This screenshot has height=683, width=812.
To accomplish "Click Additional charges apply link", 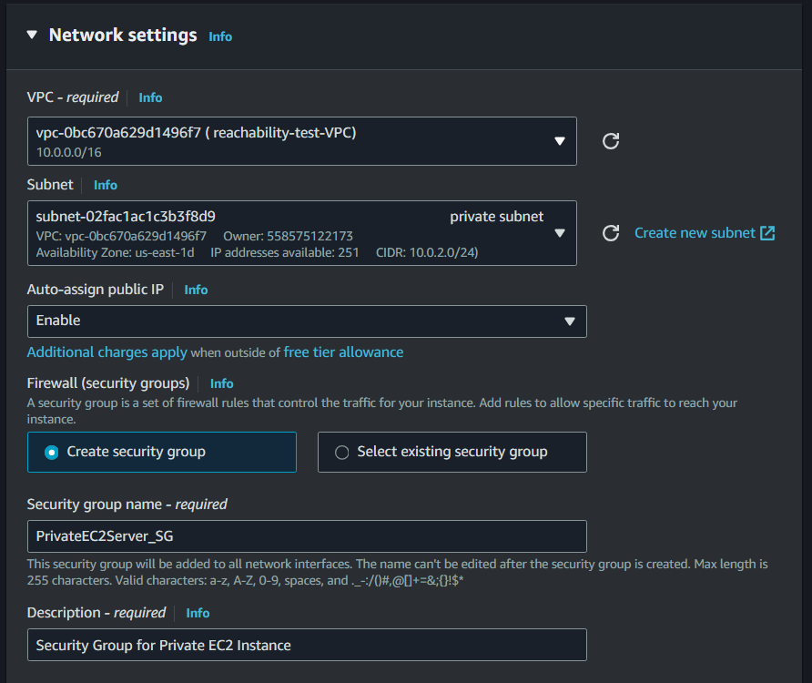I will tap(107, 352).
